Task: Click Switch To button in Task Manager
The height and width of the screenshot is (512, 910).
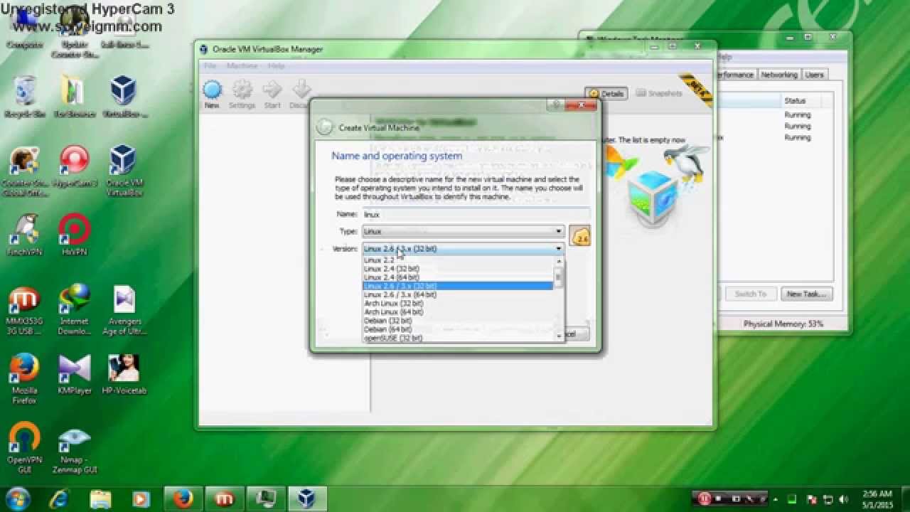Action: 750,294
